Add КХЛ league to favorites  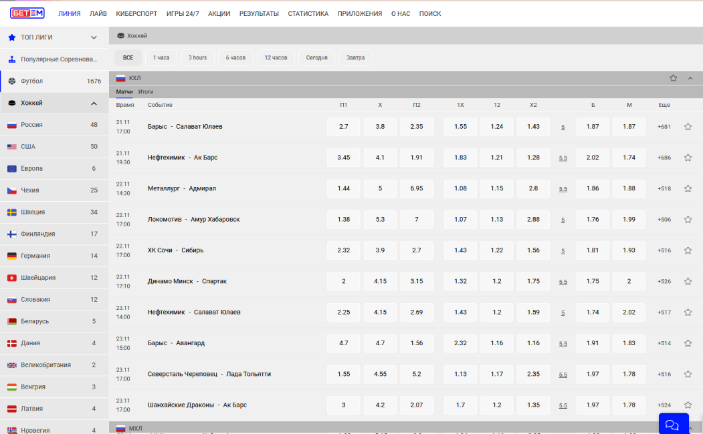pyautogui.click(x=674, y=78)
